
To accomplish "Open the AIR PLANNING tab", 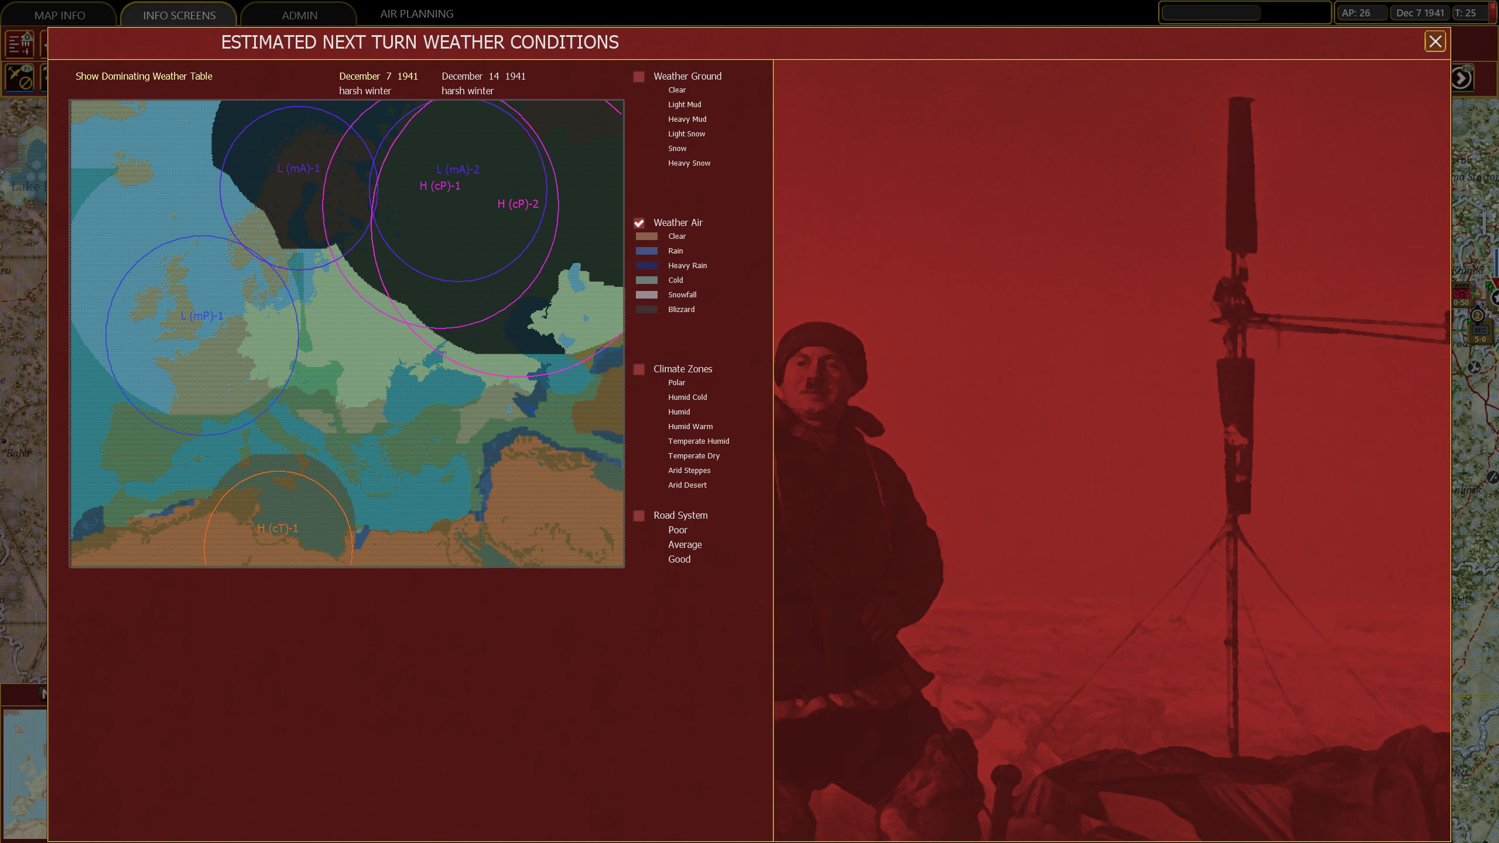I will tap(416, 14).
